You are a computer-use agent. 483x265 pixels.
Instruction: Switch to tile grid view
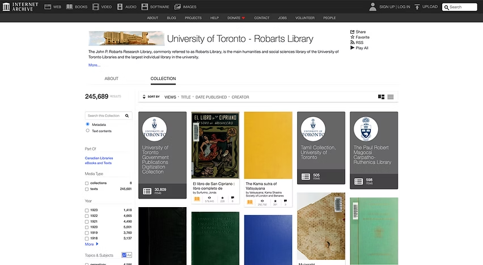381,97
